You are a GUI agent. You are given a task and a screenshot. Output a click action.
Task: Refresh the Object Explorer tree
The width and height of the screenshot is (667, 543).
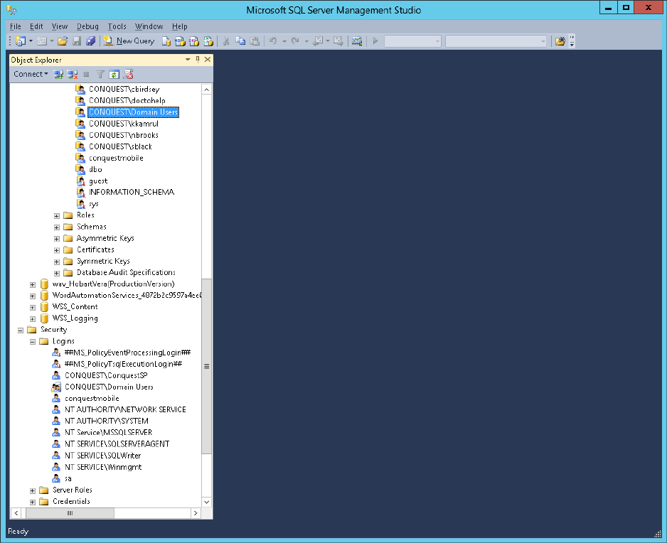click(x=114, y=75)
